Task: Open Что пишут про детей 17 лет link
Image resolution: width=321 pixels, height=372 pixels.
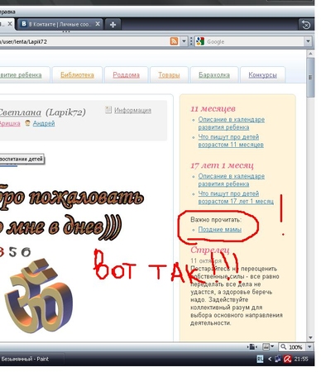Action: pos(236,198)
